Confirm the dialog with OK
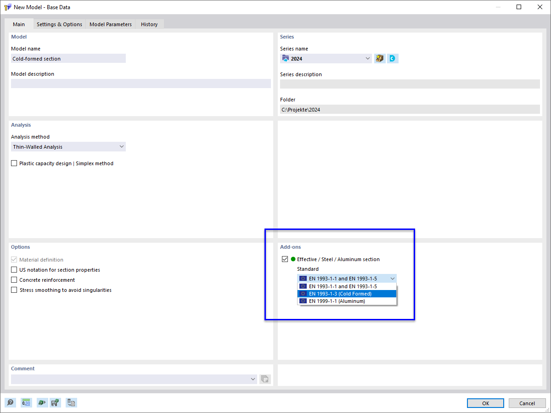 (x=485, y=403)
